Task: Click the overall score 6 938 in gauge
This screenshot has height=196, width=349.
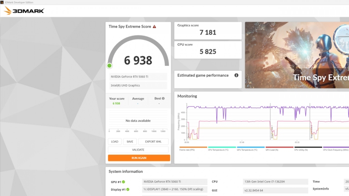Action: 138,60
